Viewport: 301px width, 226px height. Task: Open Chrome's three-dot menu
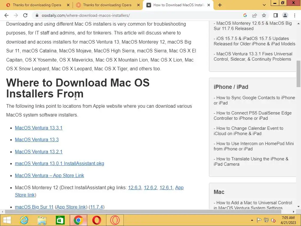coord(295,15)
